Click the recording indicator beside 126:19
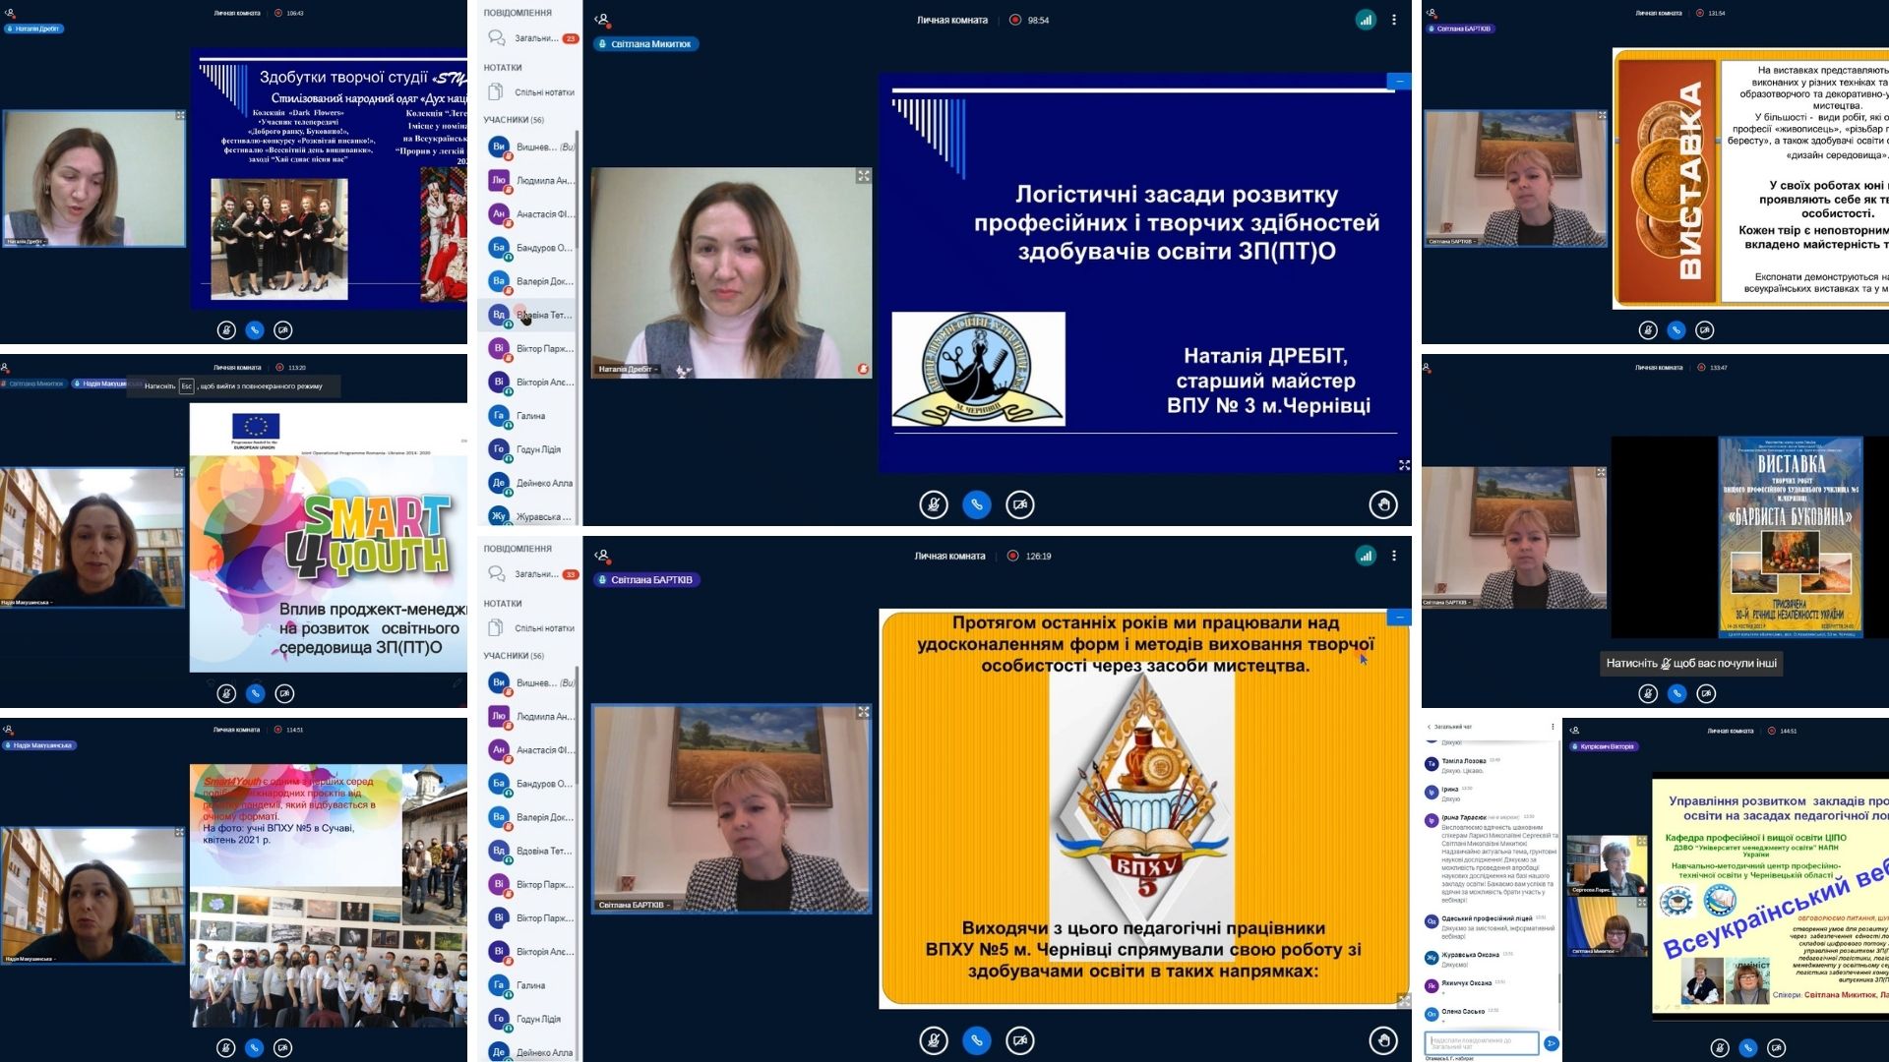Image resolution: width=1889 pixels, height=1062 pixels. pos(1012,556)
